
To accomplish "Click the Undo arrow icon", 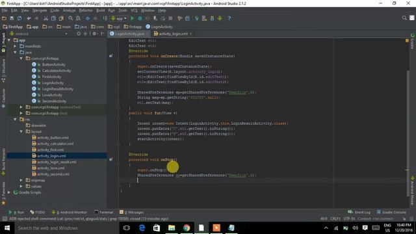I will click(29, 18).
